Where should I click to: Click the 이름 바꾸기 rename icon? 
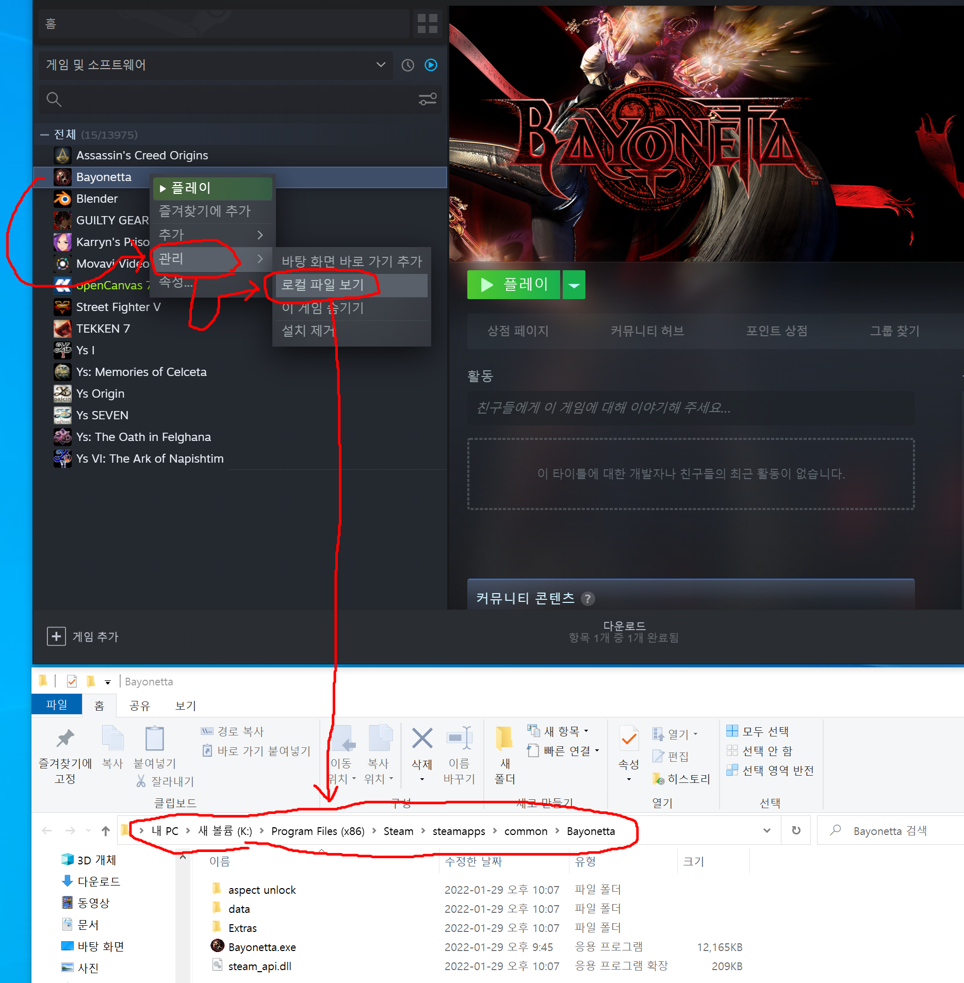tap(459, 739)
